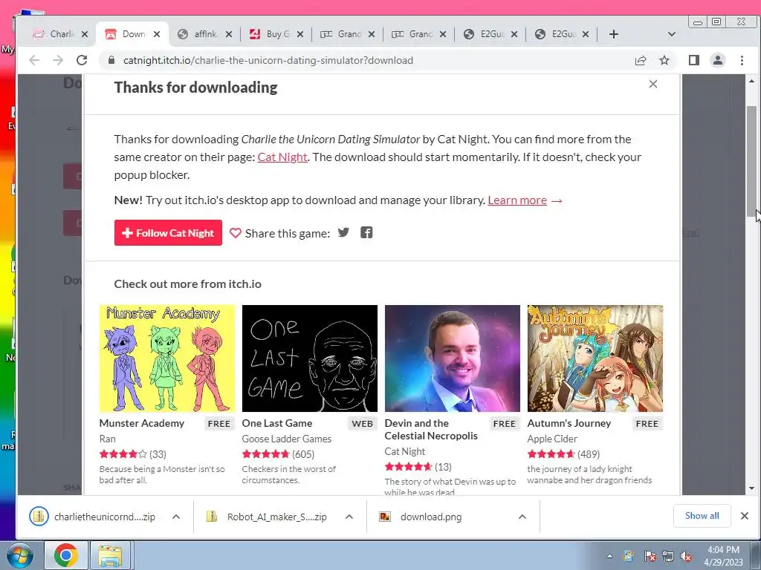Open Action Center flag tray icon
Image resolution: width=761 pixels, height=570 pixels.
[x=650, y=557]
